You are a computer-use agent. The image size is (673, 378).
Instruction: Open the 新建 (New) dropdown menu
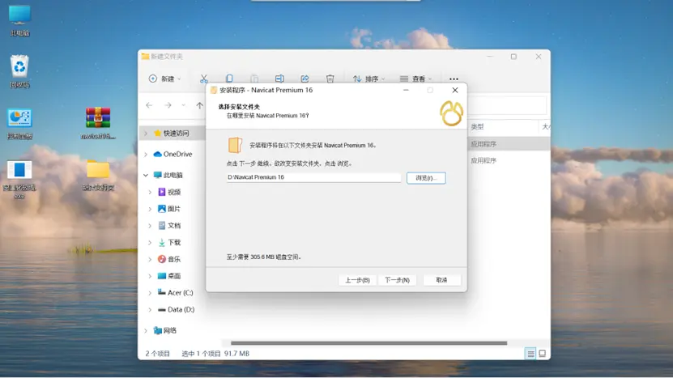[x=164, y=79]
